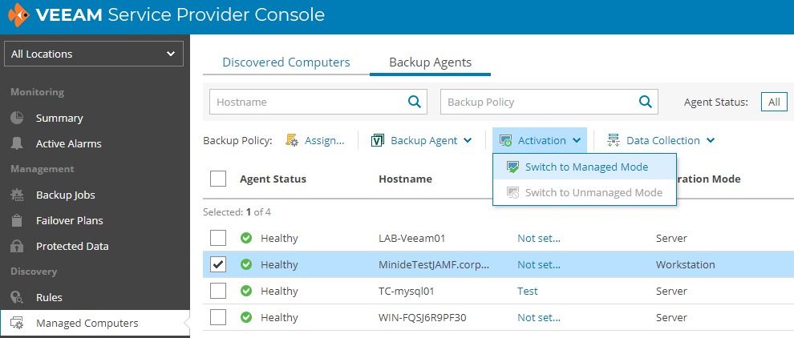Open Not set... policy link for LAB-Veeam01
Screen dimensions: 794x338
coord(539,238)
